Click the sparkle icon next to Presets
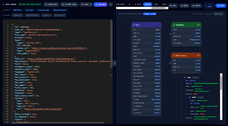Viewport: 228px width, 126px height. pos(3,10)
